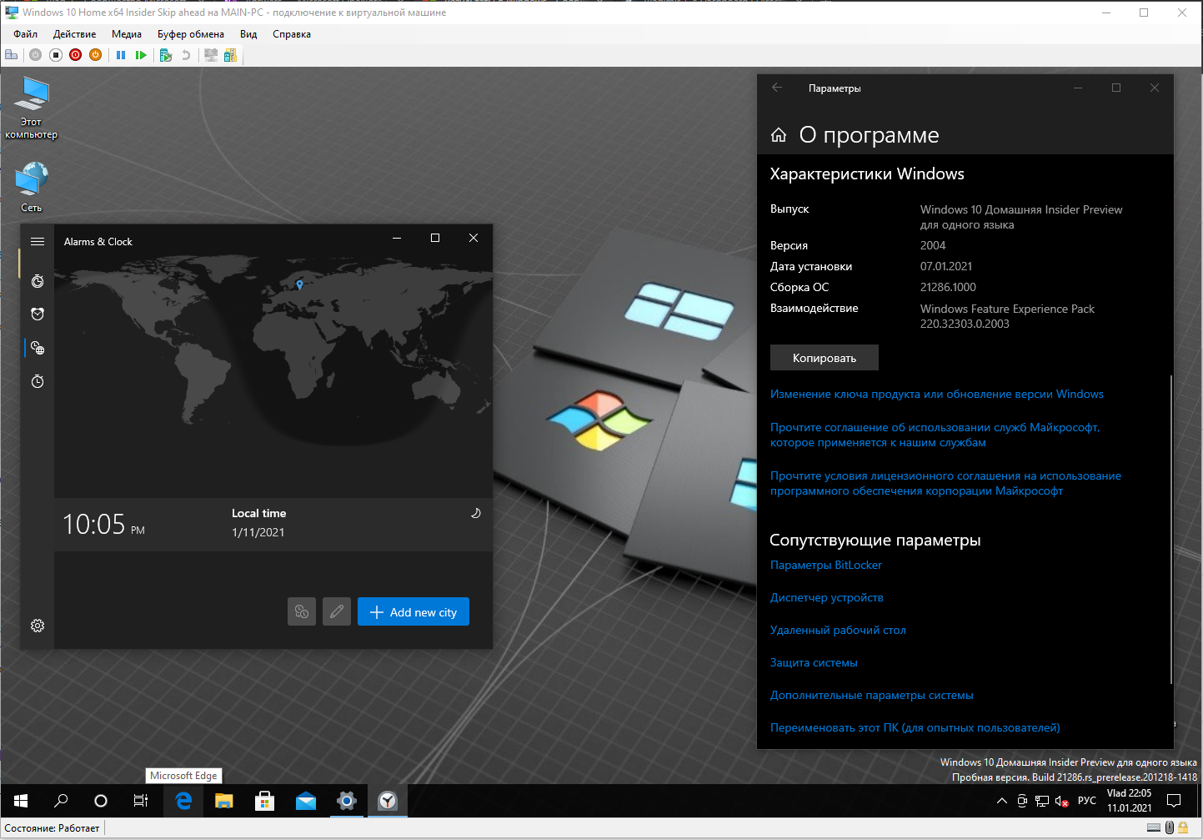The width and height of the screenshot is (1203, 840).
Task: Click the Meet Now tray icon
Action: (1022, 801)
